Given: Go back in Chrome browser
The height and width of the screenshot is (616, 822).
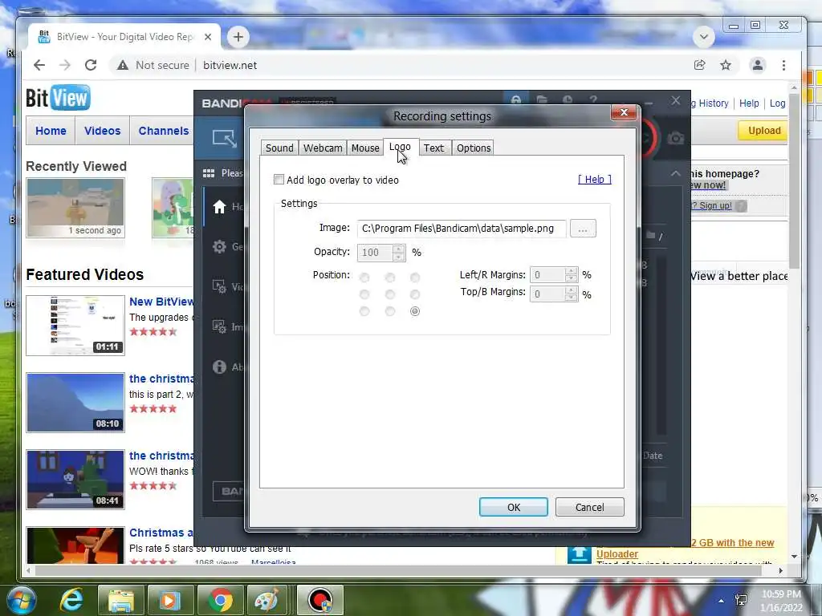Looking at the screenshot, I should click(39, 65).
